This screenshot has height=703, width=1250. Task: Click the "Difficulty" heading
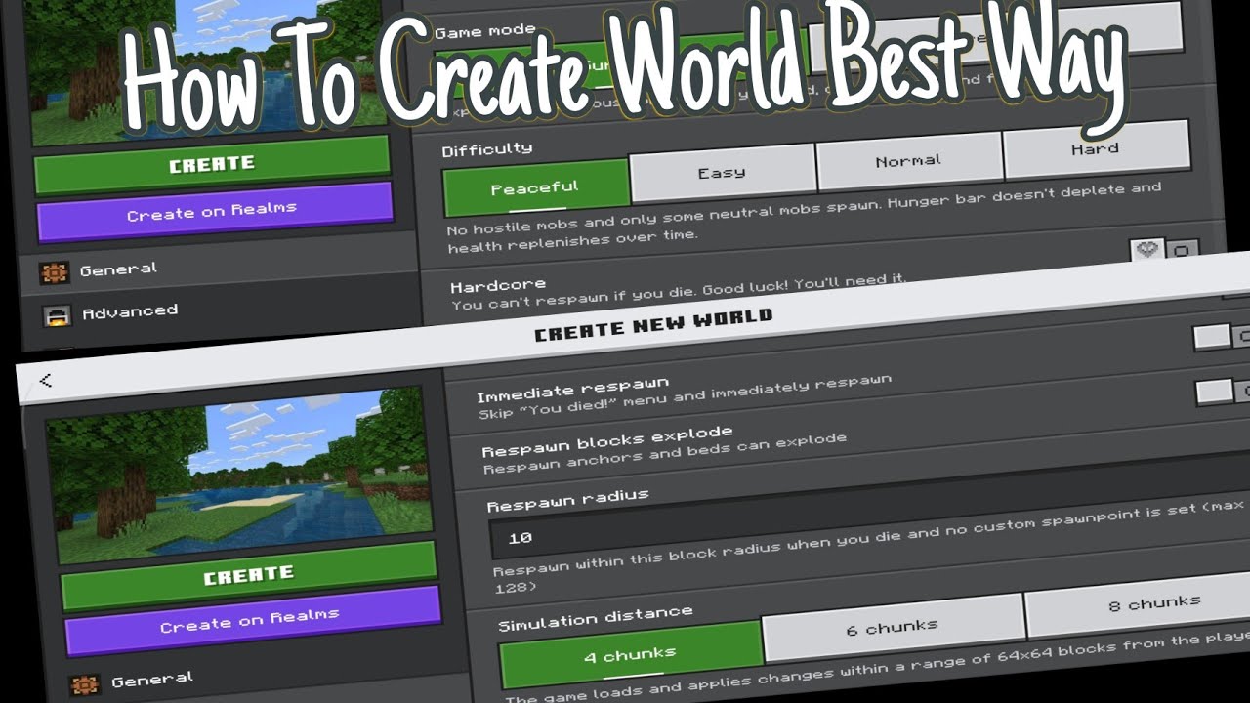pos(486,149)
